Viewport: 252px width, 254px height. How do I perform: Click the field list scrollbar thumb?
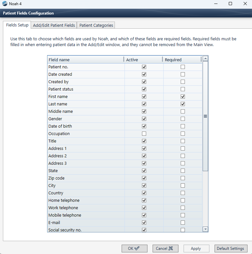pyautogui.click(x=205, y=116)
